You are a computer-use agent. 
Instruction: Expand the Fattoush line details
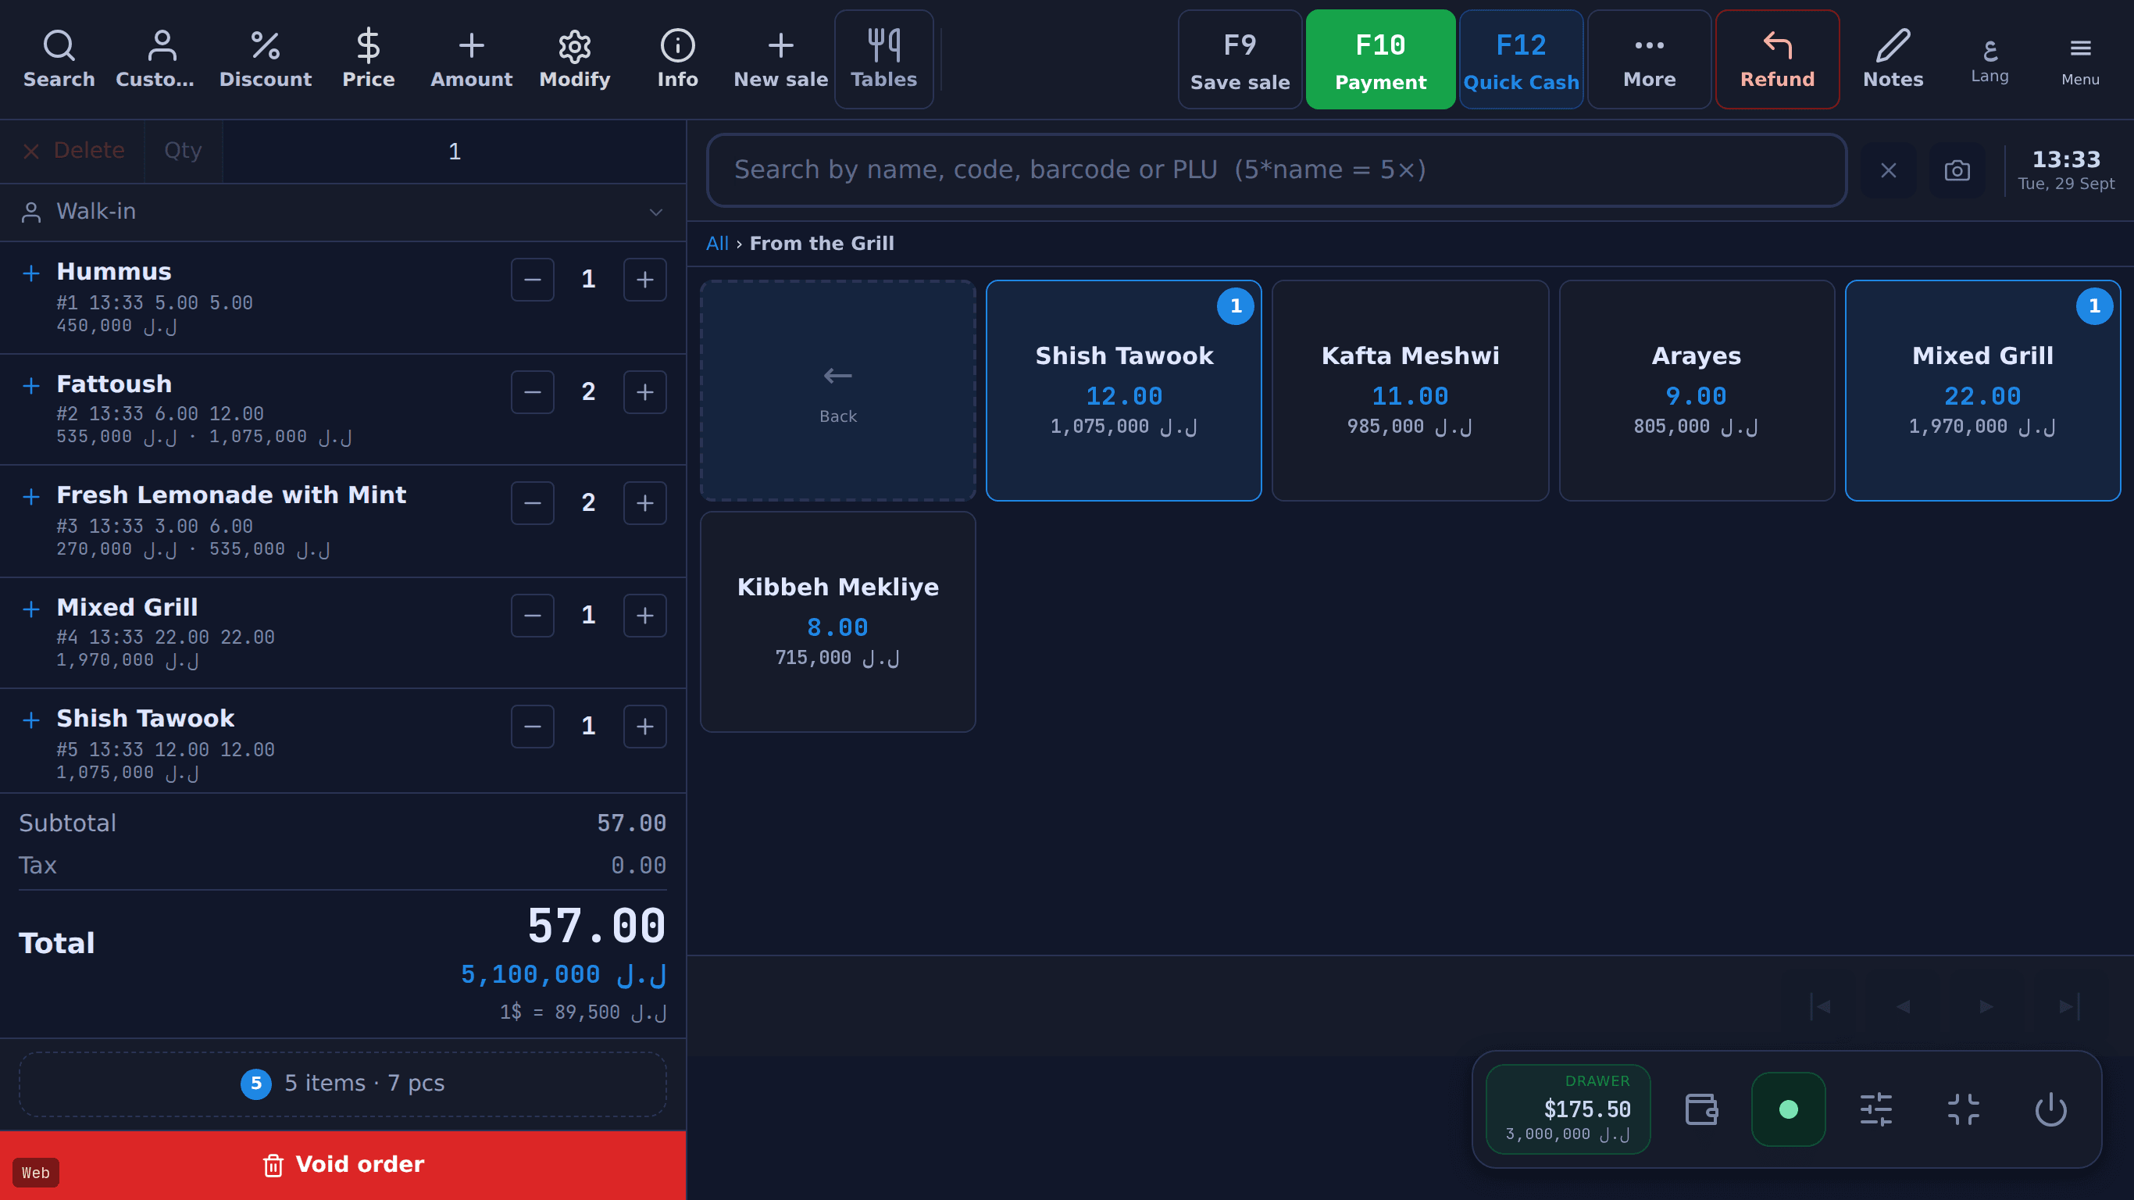31,385
